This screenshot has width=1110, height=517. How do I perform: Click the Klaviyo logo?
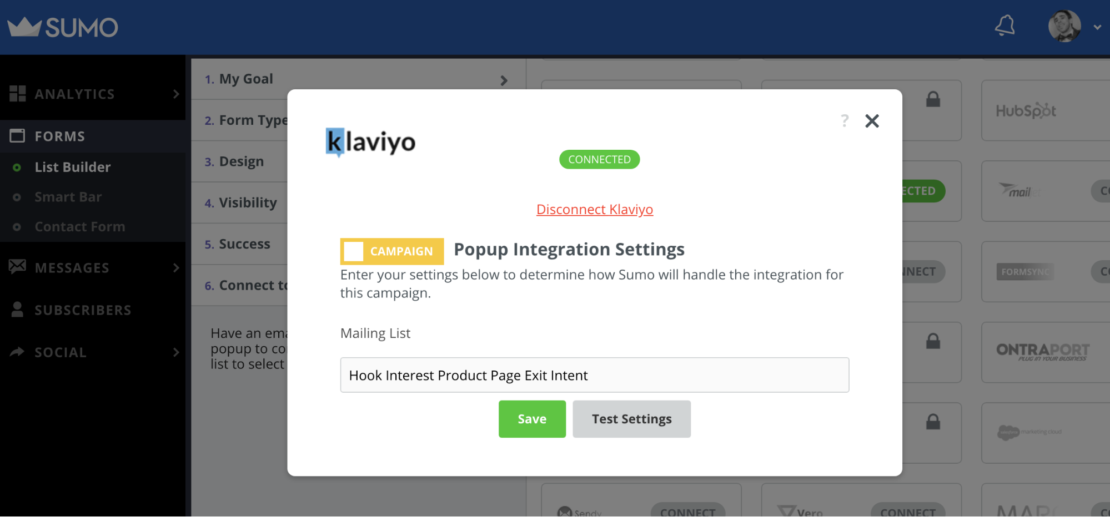[370, 143]
